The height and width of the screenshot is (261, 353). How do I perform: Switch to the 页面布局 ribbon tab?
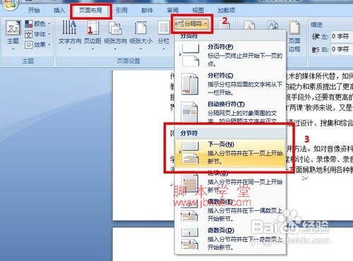pos(90,11)
